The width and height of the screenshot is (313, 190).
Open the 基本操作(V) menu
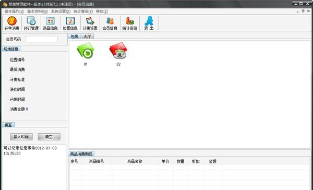tap(14, 11)
